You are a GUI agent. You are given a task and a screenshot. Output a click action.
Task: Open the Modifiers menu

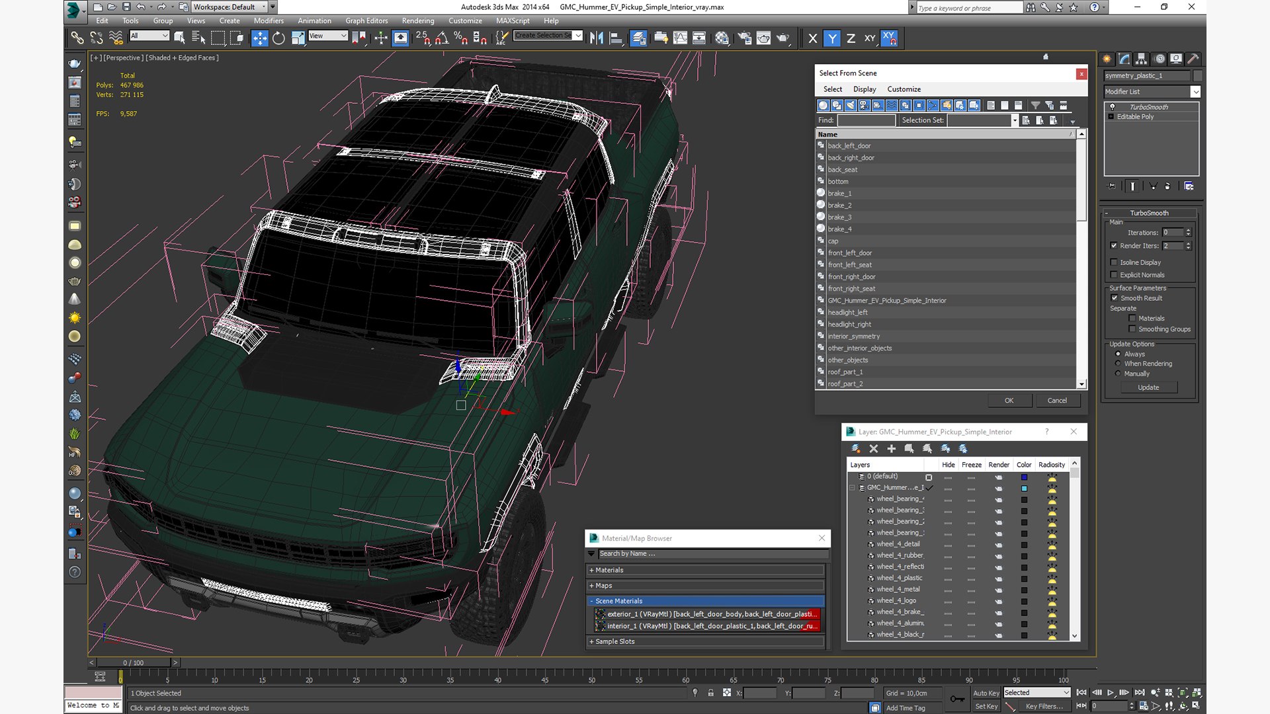pyautogui.click(x=269, y=21)
